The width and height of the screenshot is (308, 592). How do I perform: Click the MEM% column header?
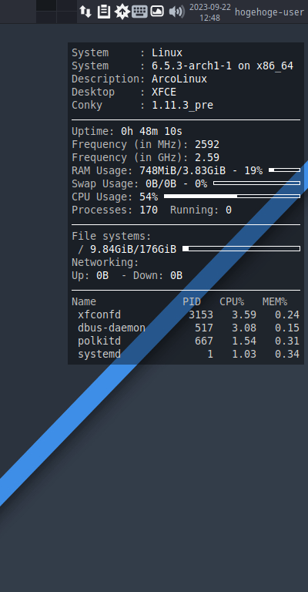(275, 301)
